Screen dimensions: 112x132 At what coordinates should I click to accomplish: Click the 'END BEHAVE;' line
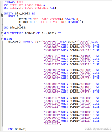pyautogui.click(x=17, y=129)
